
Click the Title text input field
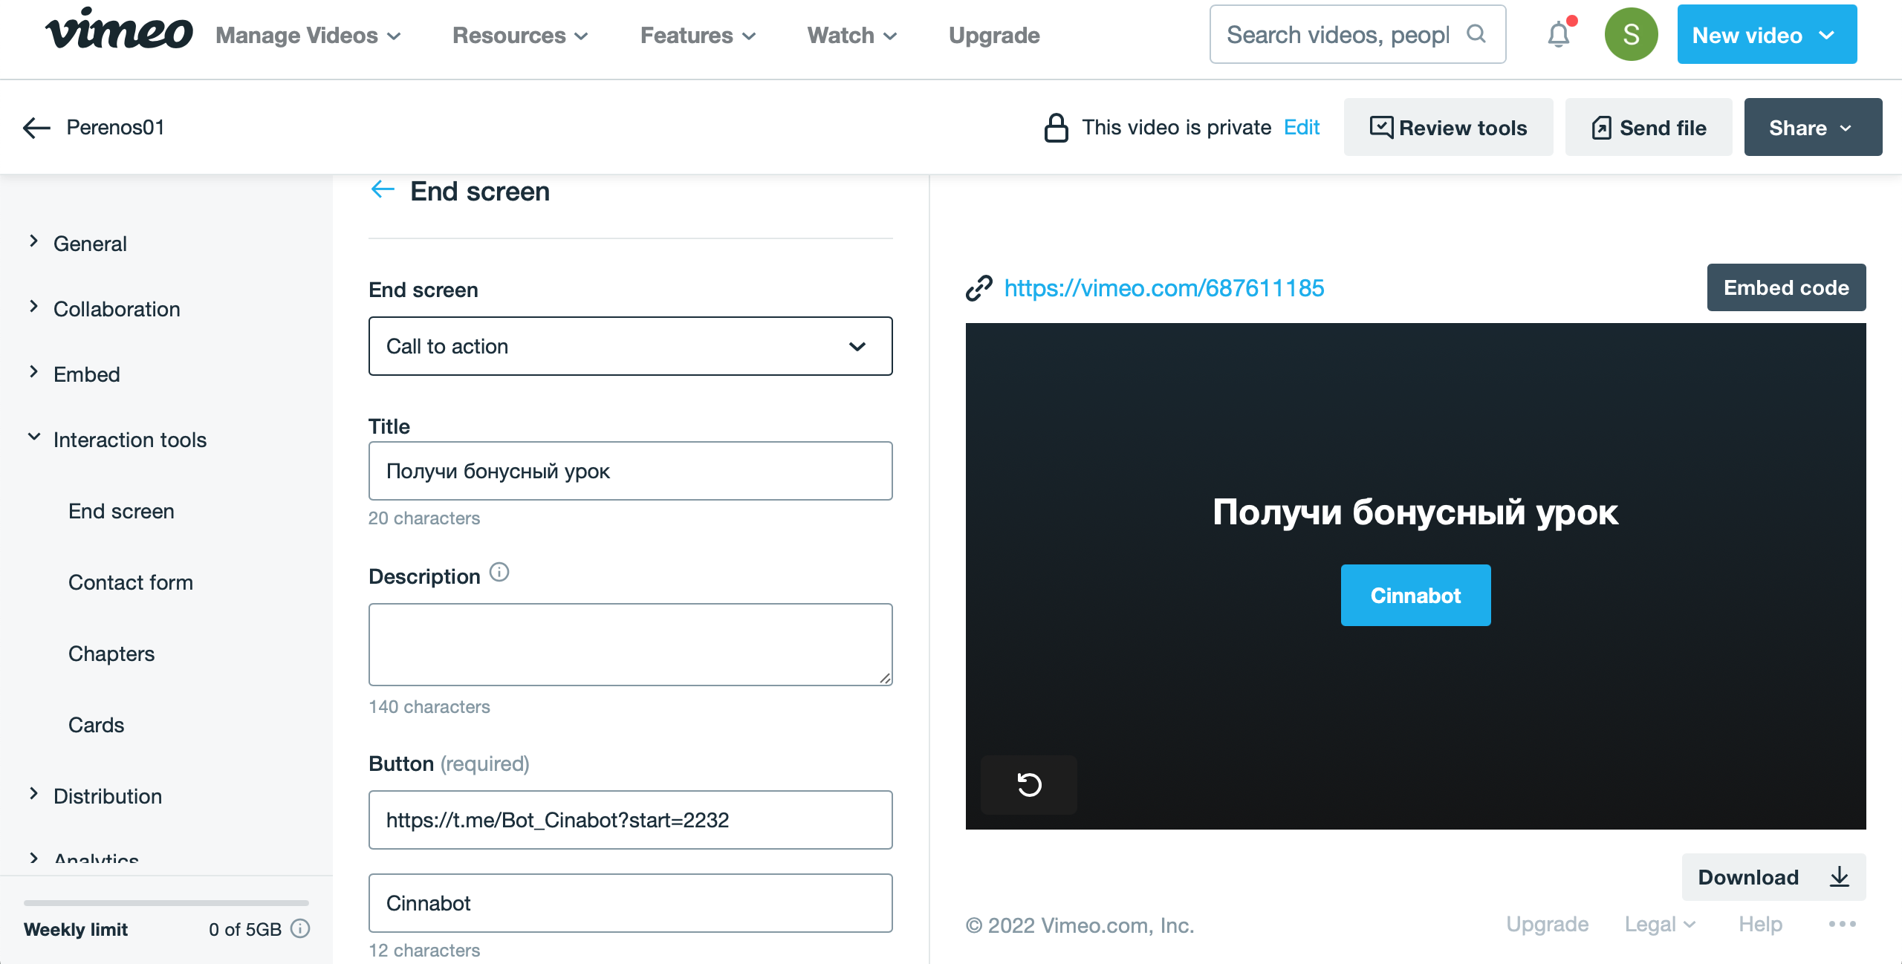pos(630,471)
